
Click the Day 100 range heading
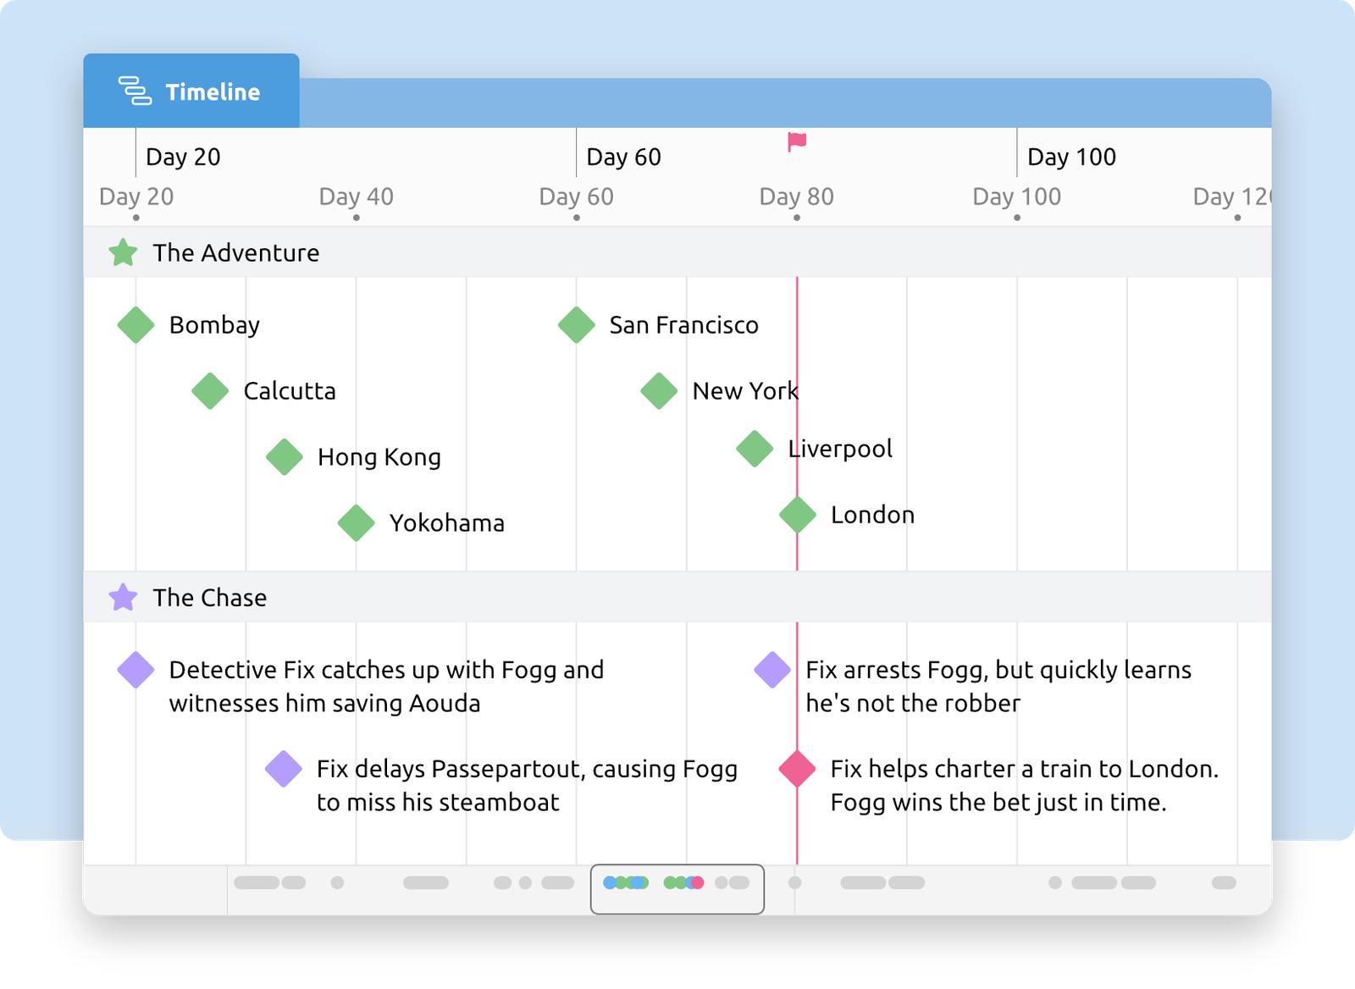click(1071, 157)
